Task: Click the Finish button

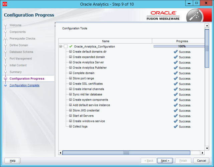Action: [183, 161]
